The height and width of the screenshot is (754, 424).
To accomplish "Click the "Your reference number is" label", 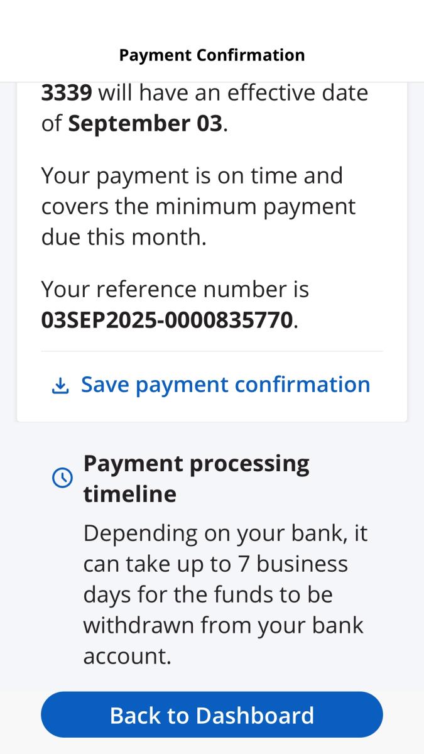I will pyautogui.click(x=175, y=289).
